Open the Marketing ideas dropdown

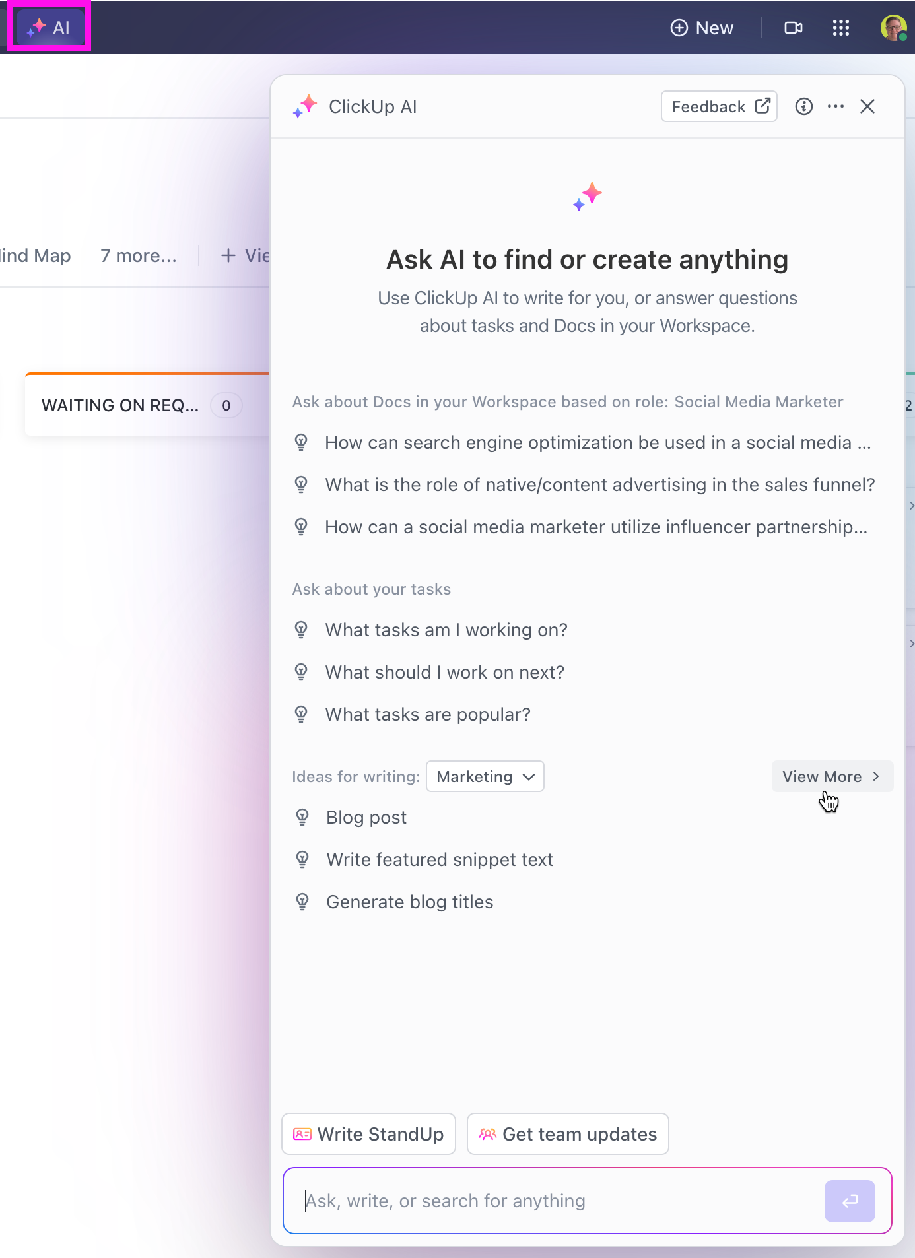485,777
